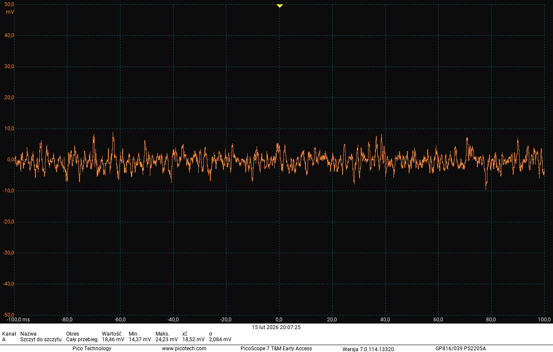Click the capture timestamp 15 lut 2026
553x352 pixels.
[x=276, y=327]
